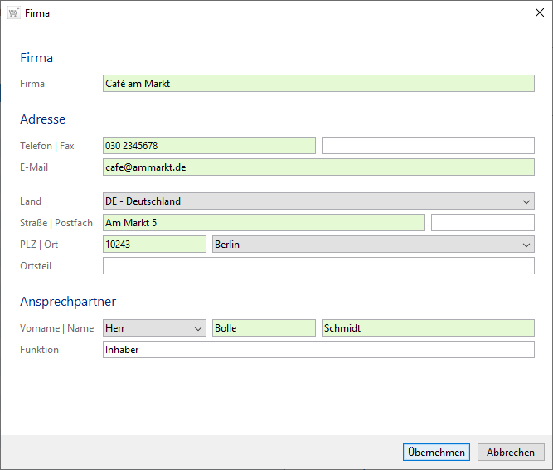Click the Funktion field showing Inhaber
Image resolution: width=553 pixels, height=470 pixels.
[x=318, y=350]
